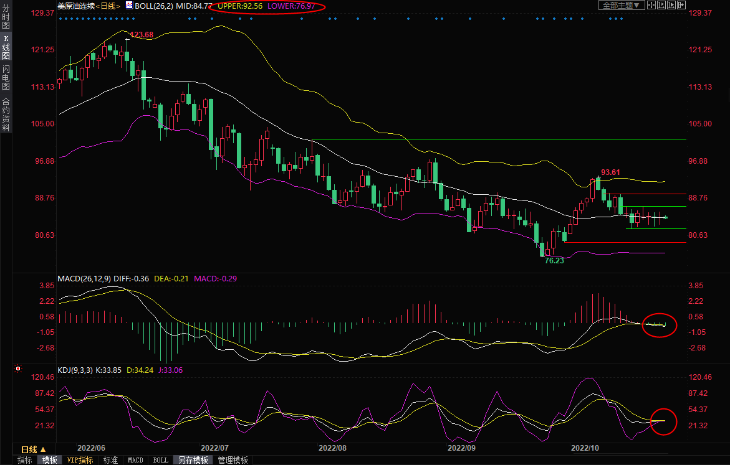Switch to 闪电图 view in left sidebar
Image resolution: width=730 pixels, height=465 pixels.
pos(6,78)
